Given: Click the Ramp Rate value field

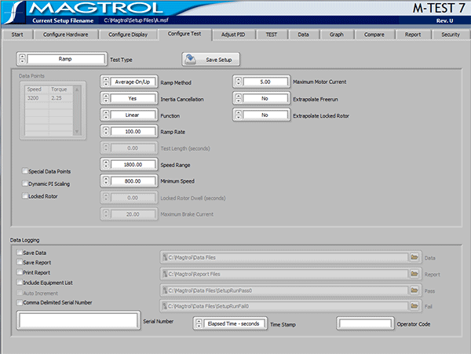Looking at the screenshot, I should click(x=133, y=132).
